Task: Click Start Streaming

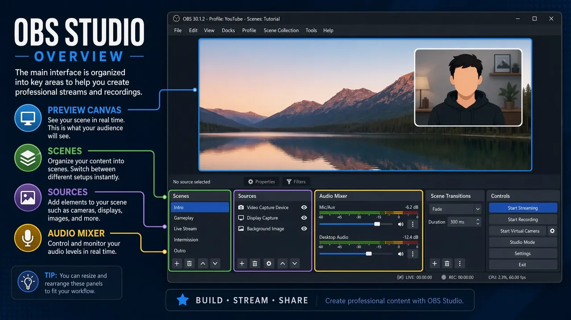Action: coord(523,208)
